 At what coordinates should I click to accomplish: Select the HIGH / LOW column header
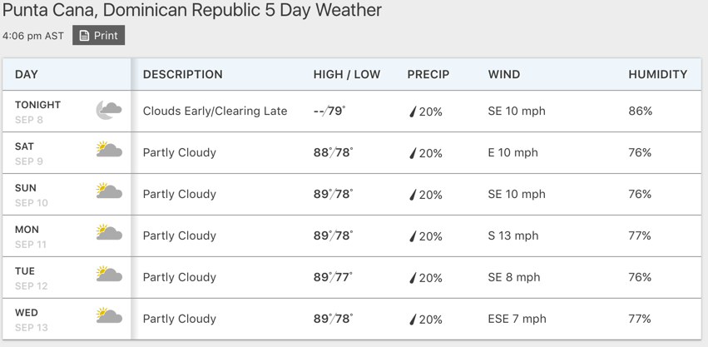[347, 74]
